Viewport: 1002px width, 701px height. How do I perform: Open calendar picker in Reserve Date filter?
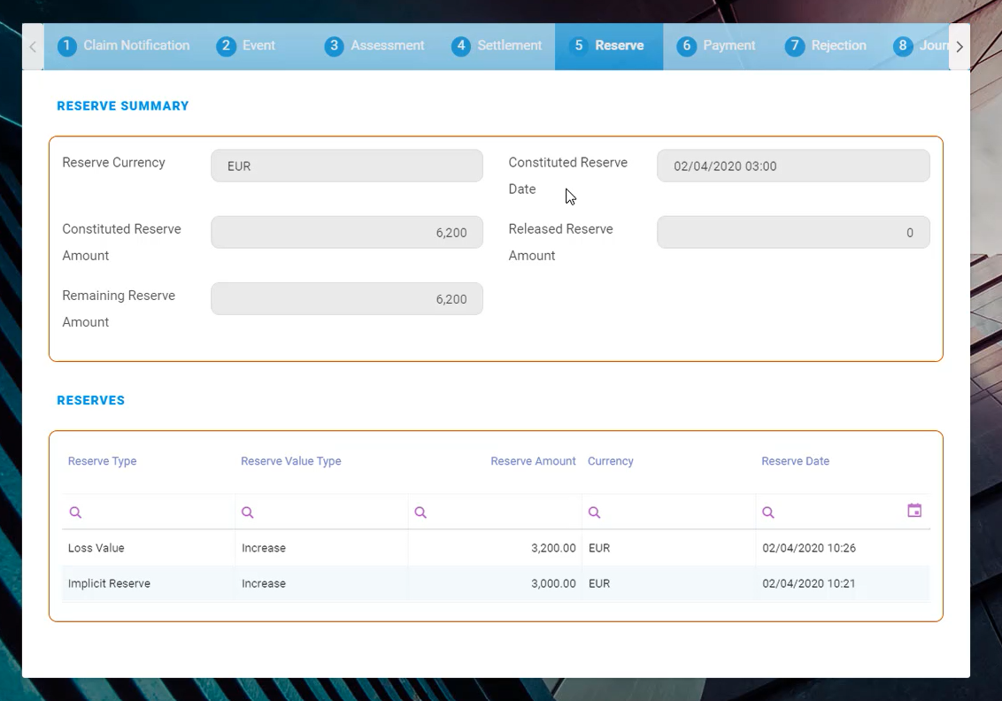[x=914, y=511]
